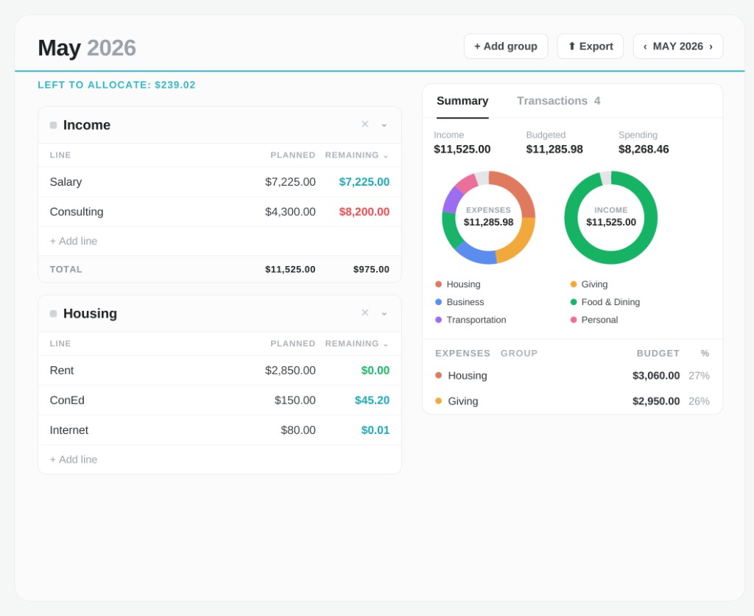This screenshot has height=616, width=754.
Task: Select the Consulting planned amount field
Action: (290, 211)
